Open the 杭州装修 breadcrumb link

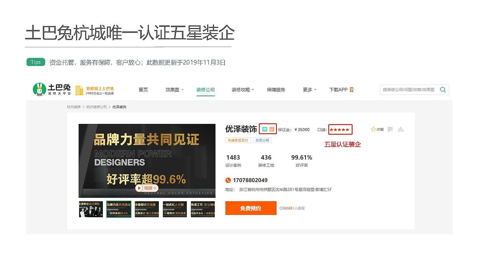pos(74,107)
